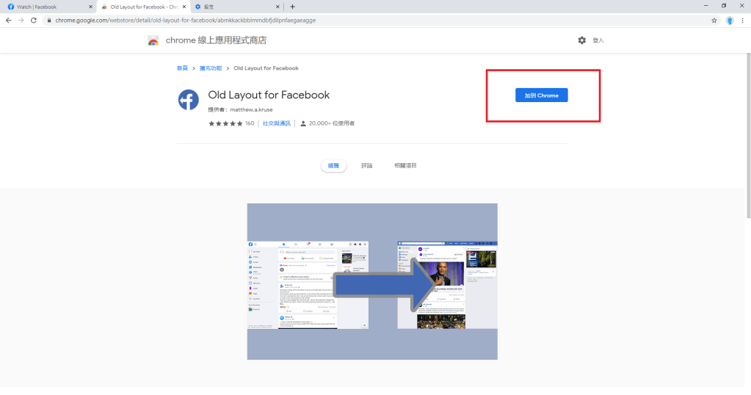Click the forward navigation arrow
751x395 pixels.
coord(21,21)
